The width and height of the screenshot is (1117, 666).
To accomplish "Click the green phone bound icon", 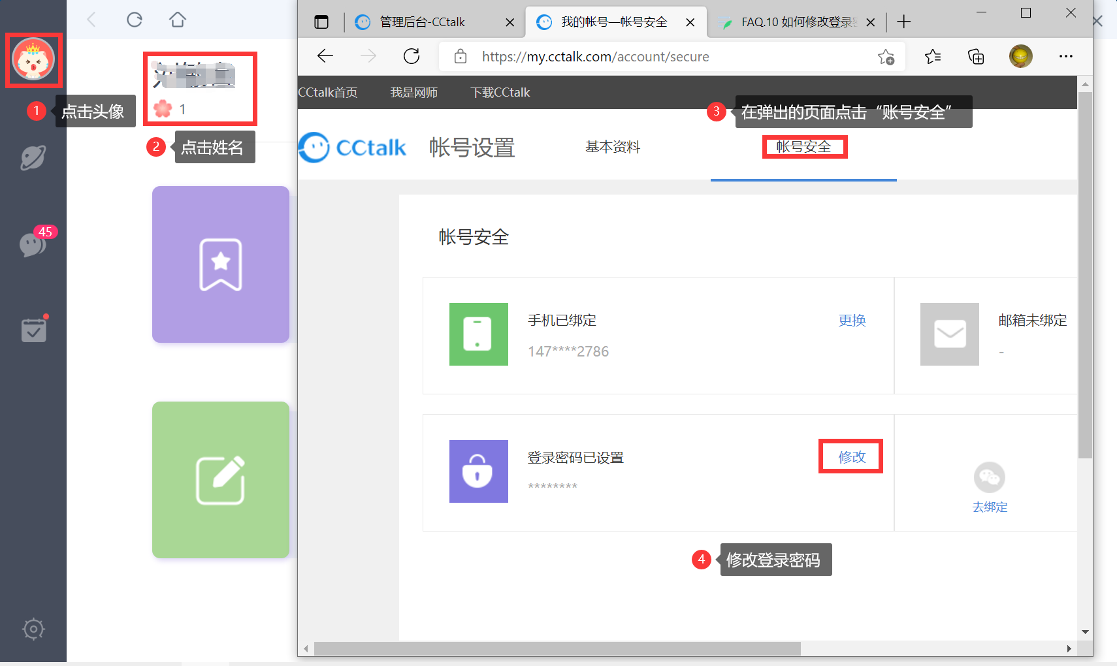I will coord(479,334).
